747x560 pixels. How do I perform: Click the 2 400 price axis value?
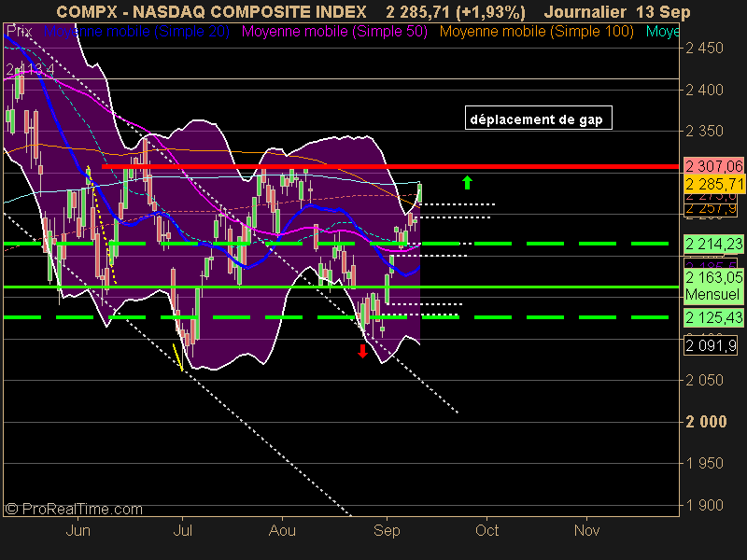point(704,90)
